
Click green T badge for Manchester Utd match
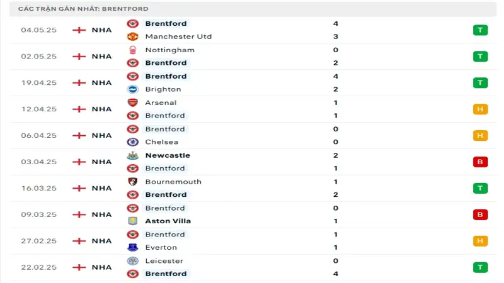click(x=480, y=30)
